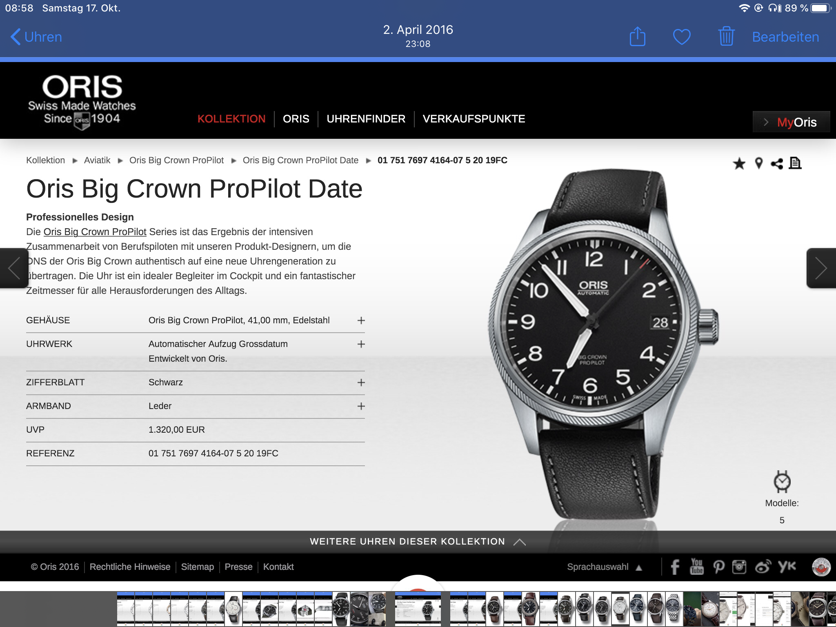Tap the share icon in top bar
The height and width of the screenshot is (627, 836).
coord(637,37)
